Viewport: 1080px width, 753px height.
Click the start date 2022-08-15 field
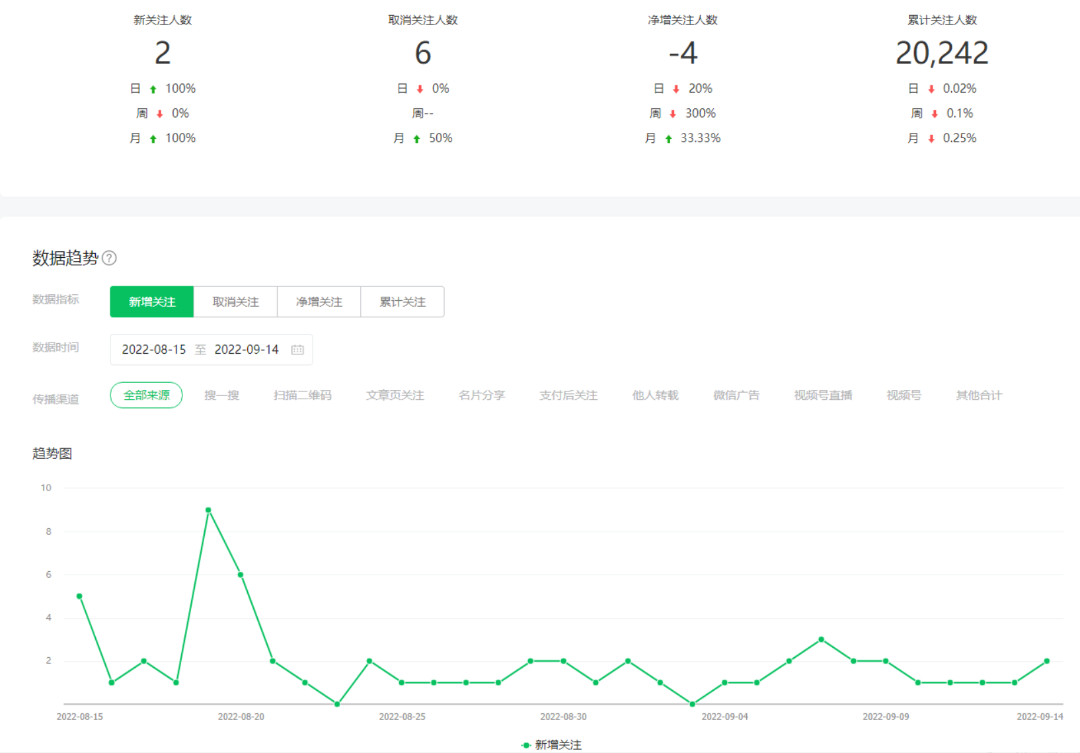(x=154, y=350)
